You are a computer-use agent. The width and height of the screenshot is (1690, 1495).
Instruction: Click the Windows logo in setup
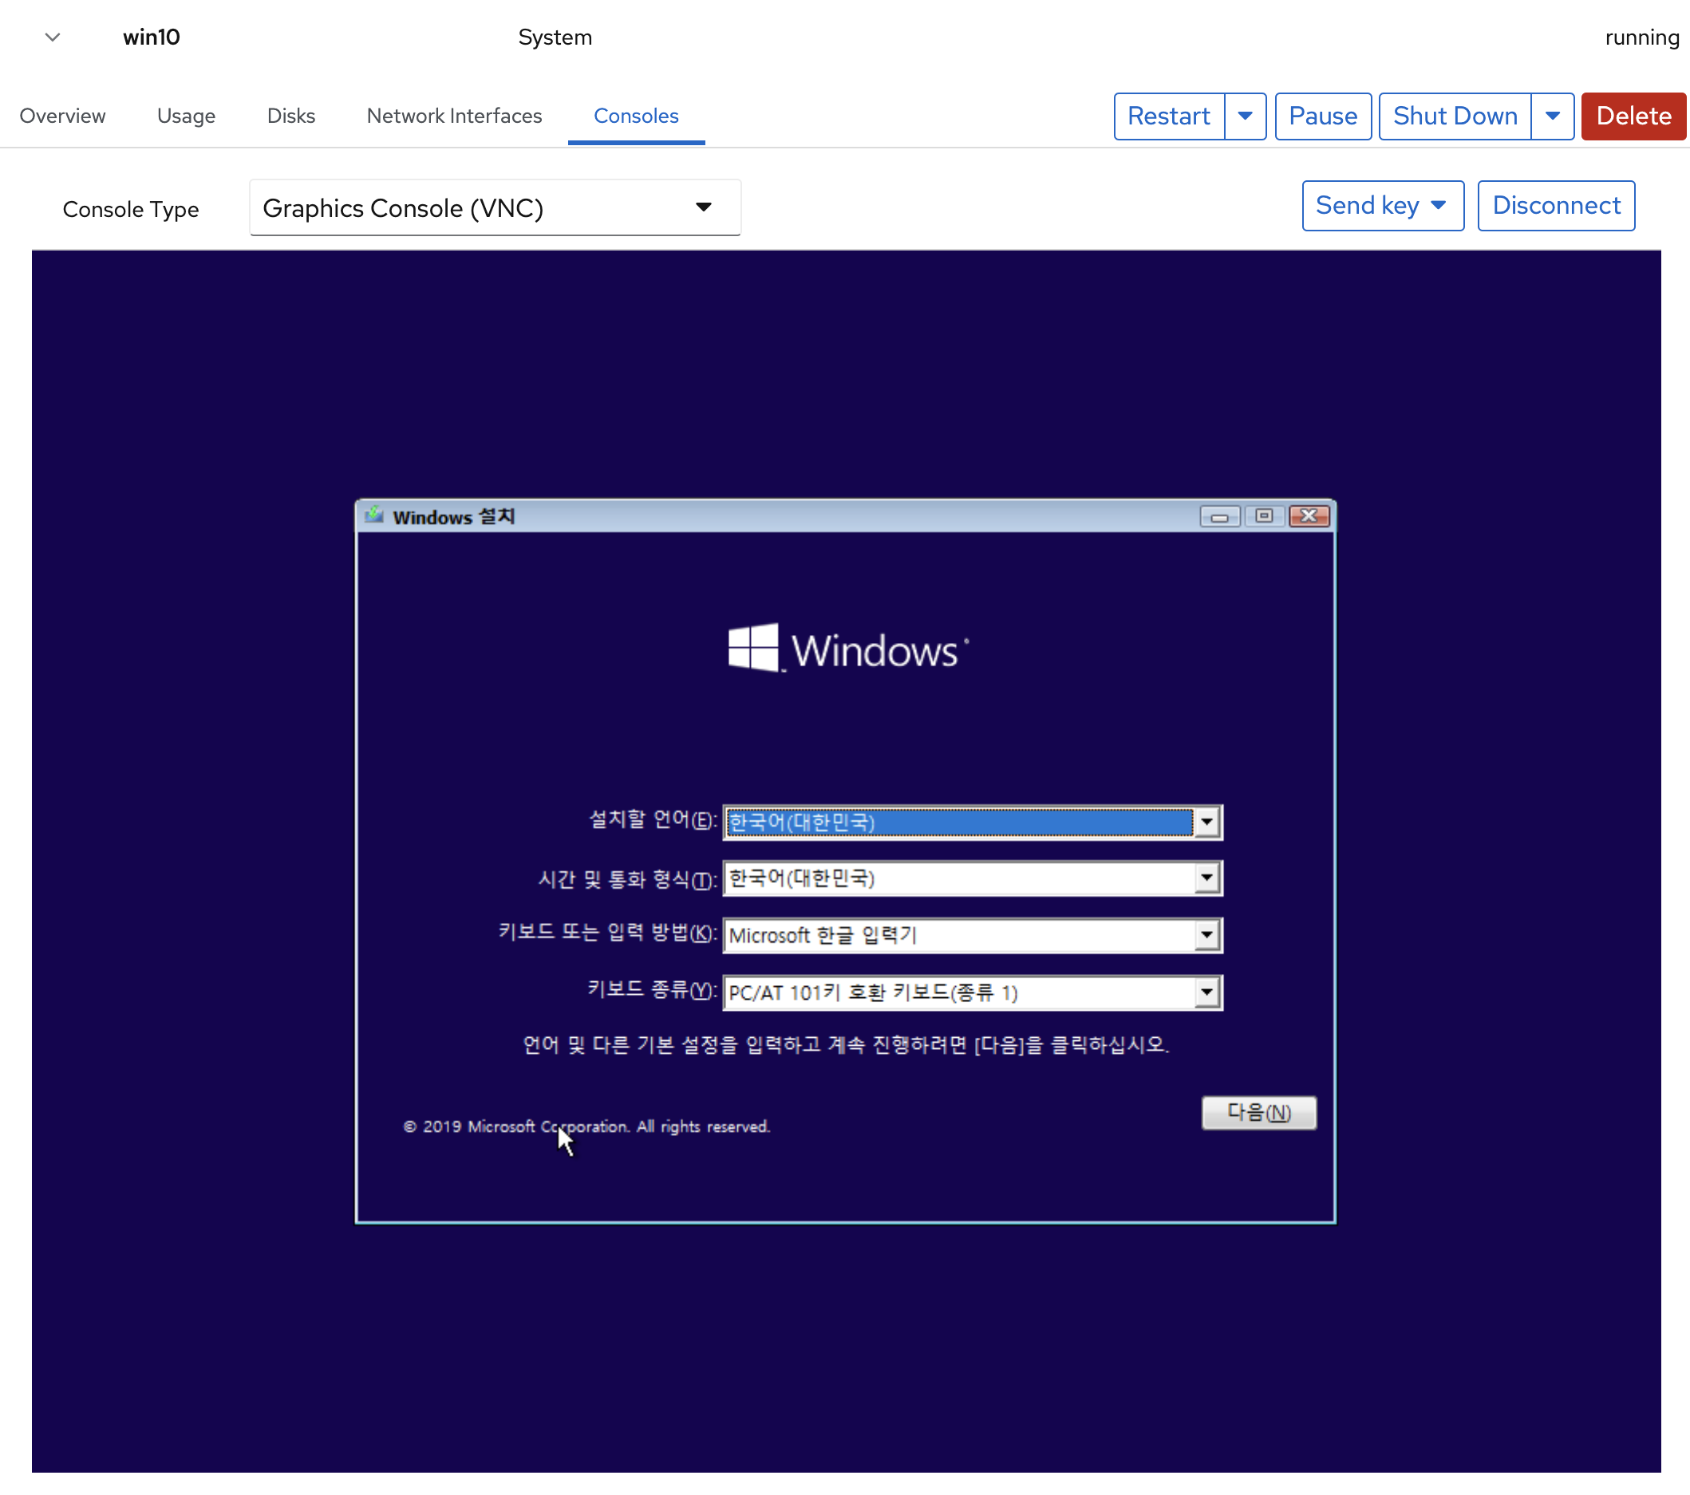(847, 649)
